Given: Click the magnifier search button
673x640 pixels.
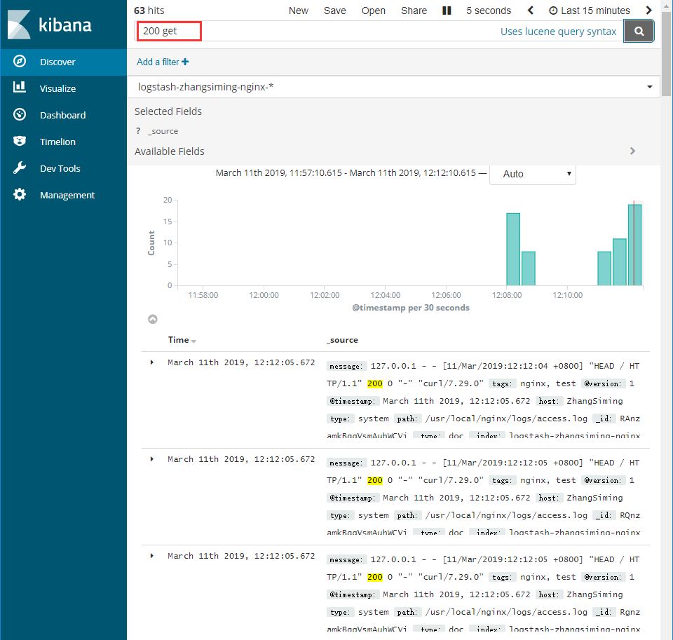Looking at the screenshot, I should 639,32.
